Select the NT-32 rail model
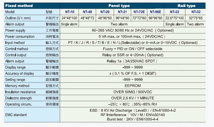The image size is (214, 127). [196, 12]
